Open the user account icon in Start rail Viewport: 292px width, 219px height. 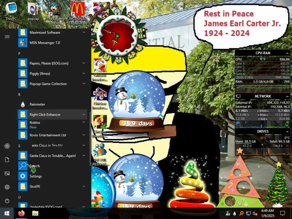pyautogui.click(x=7, y=146)
